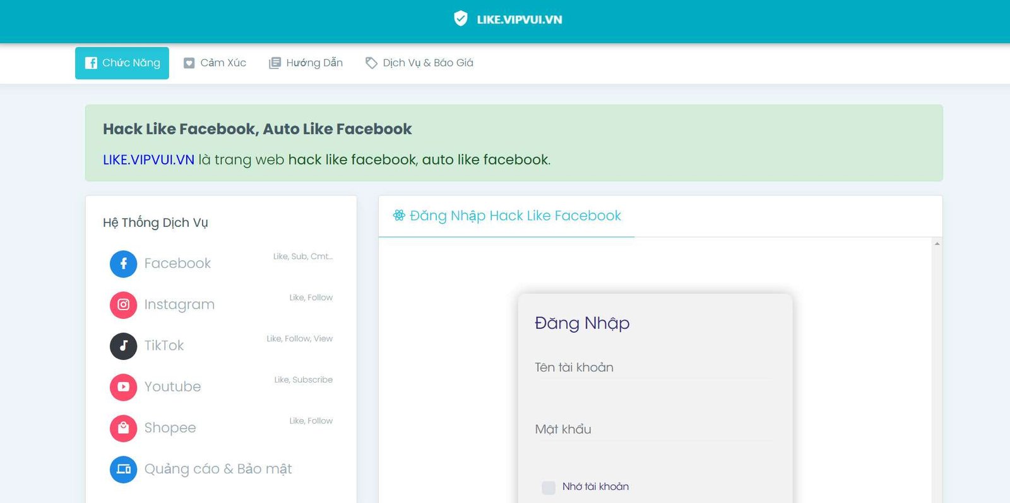Open the Hướng Dẫn menu item
The height and width of the screenshot is (503, 1010).
[306, 63]
